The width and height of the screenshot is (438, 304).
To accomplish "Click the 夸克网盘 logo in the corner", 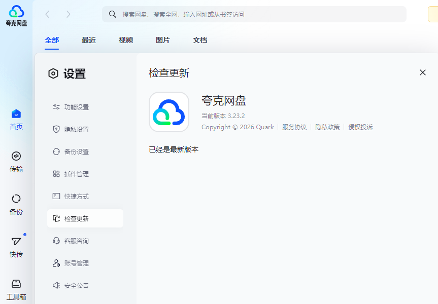I will pos(16,14).
